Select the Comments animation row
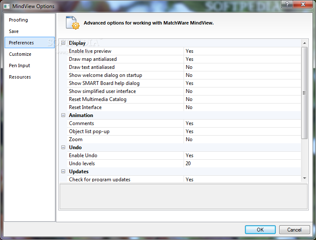Screen dimensions: 316x240 coord(184,123)
